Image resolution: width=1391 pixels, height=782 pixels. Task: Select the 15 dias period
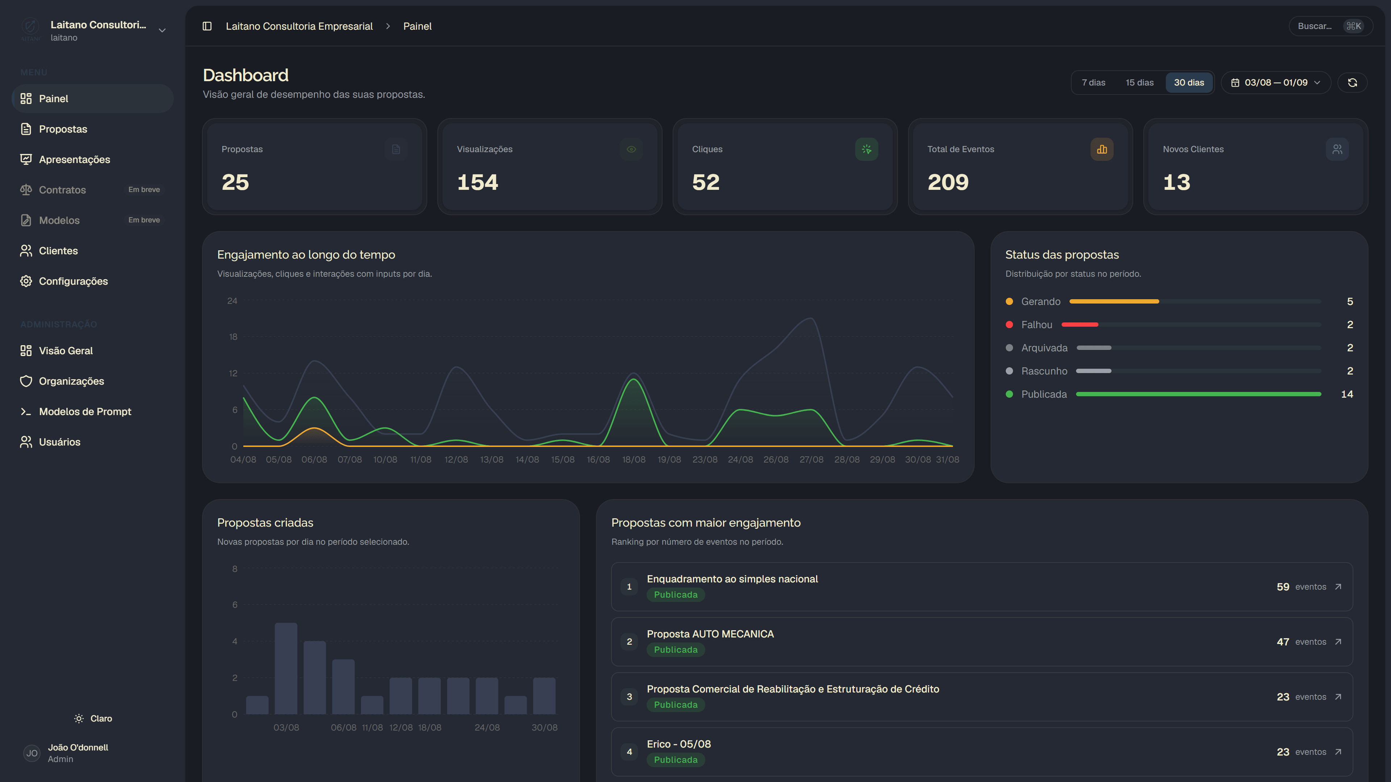click(x=1139, y=83)
